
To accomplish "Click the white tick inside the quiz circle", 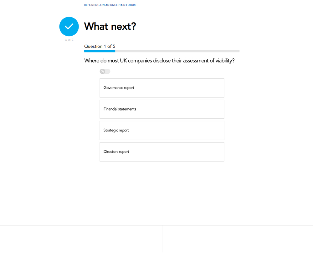I will 69,26.
